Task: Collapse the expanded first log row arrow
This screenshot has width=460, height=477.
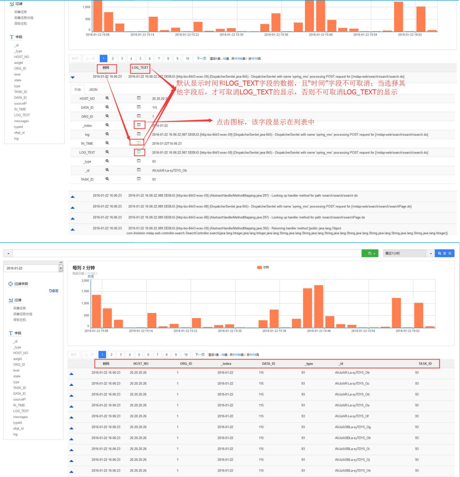Action: coord(73,77)
